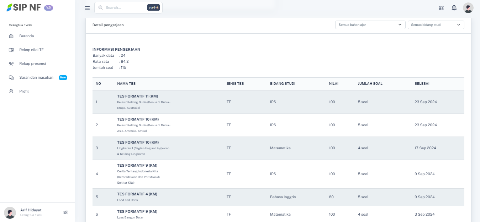Expand the Semua bahan ajar dropdown
480x222 pixels.
coord(370,25)
